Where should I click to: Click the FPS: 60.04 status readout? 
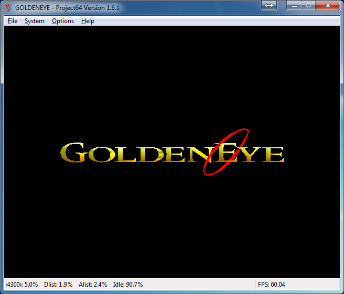[272, 285]
